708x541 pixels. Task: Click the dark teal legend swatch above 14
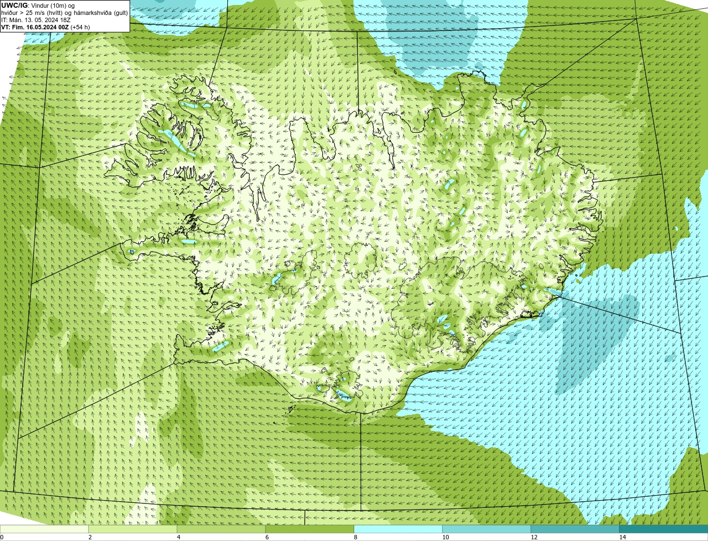coord(664,529)
